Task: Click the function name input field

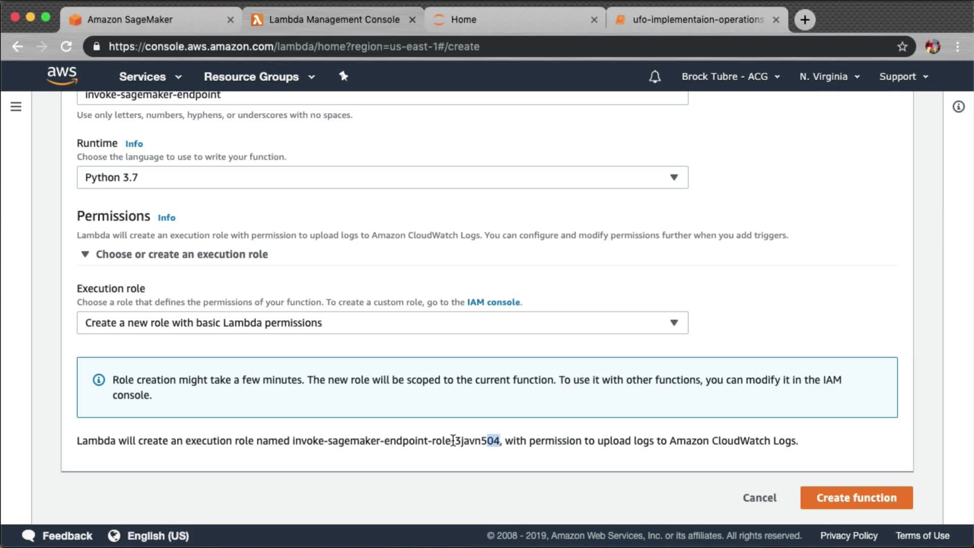Action: 382,95
